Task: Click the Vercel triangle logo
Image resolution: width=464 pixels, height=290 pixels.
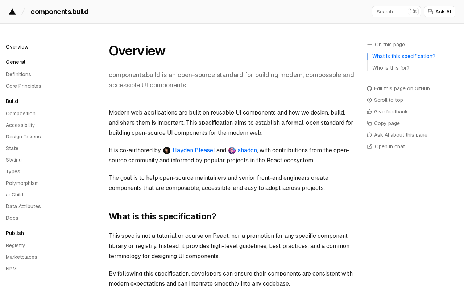Action: click(12, 12)
